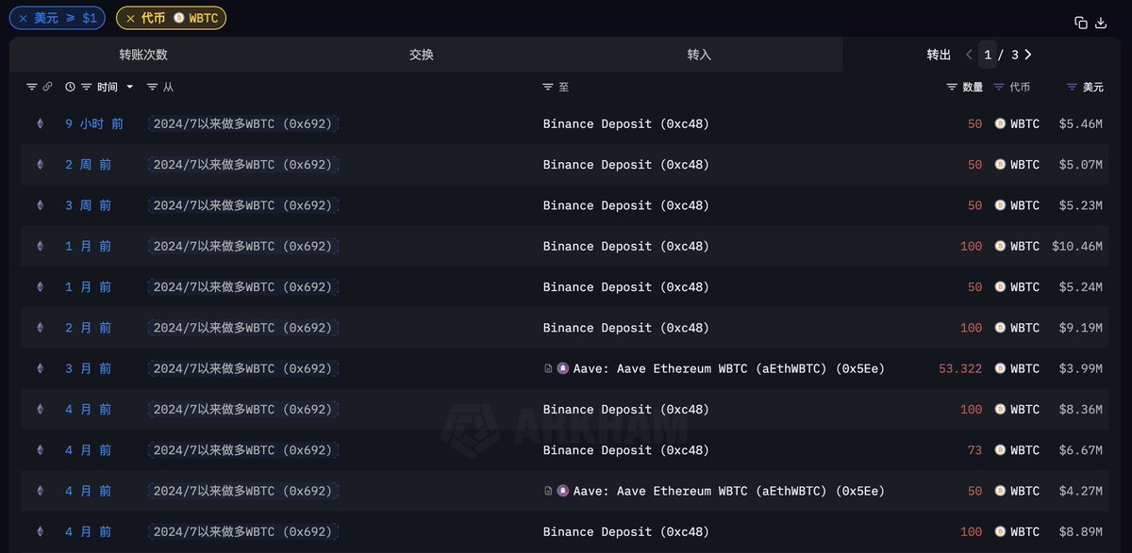Click the download icon at top right
The width and height of the screenshot is (1132, 553).
pyautogui.click(x=1101, y=23)
